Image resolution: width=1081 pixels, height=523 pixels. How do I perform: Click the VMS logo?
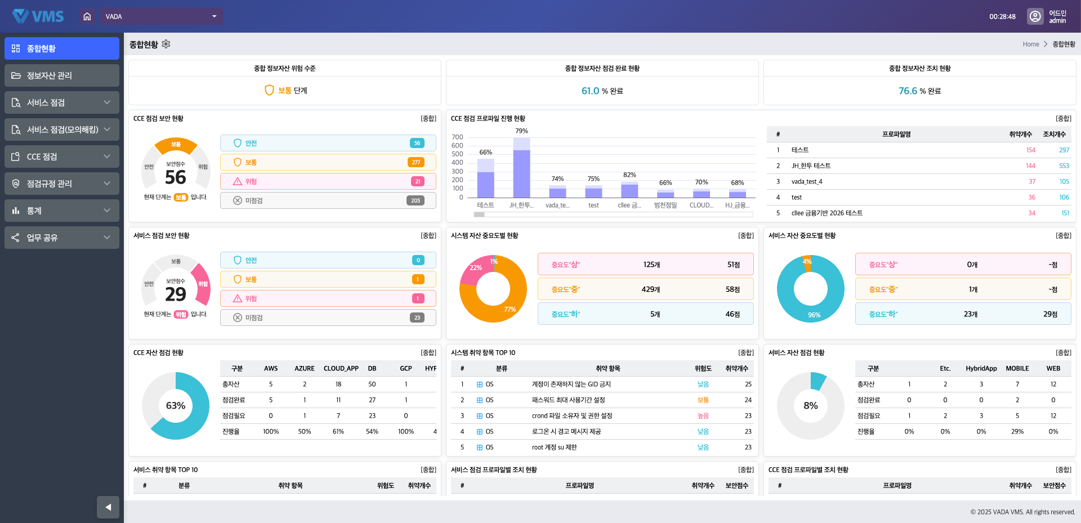point(38,16)
